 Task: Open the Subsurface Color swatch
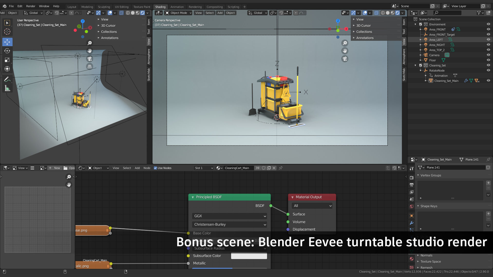click(249, 256)
